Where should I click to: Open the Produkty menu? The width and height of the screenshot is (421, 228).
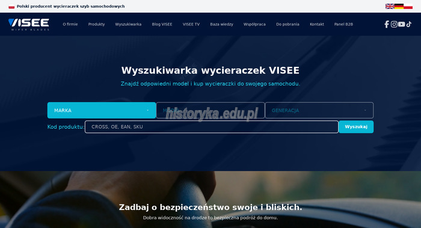(96, 24)
